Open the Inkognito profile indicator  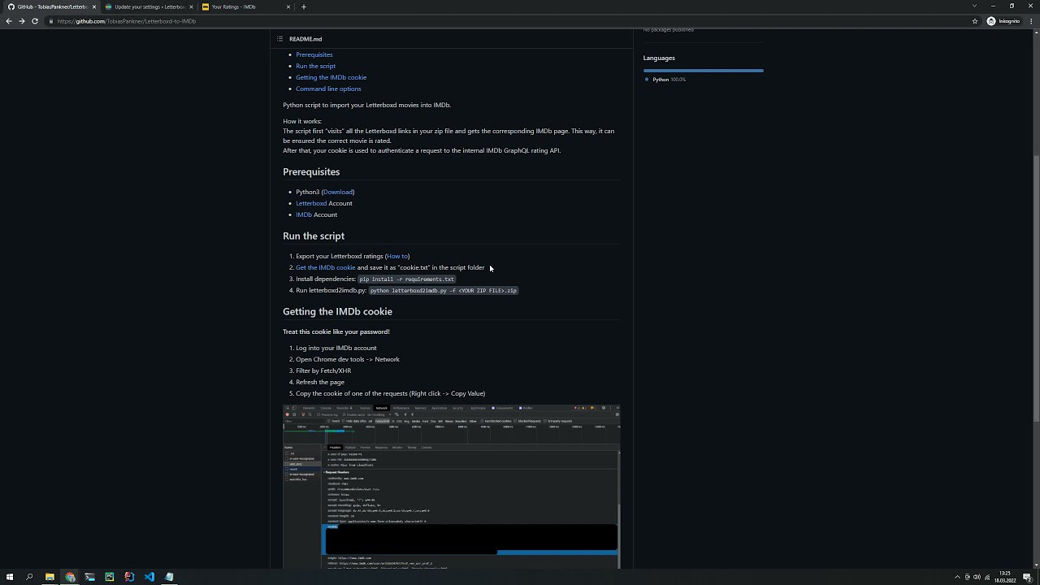1003,21
